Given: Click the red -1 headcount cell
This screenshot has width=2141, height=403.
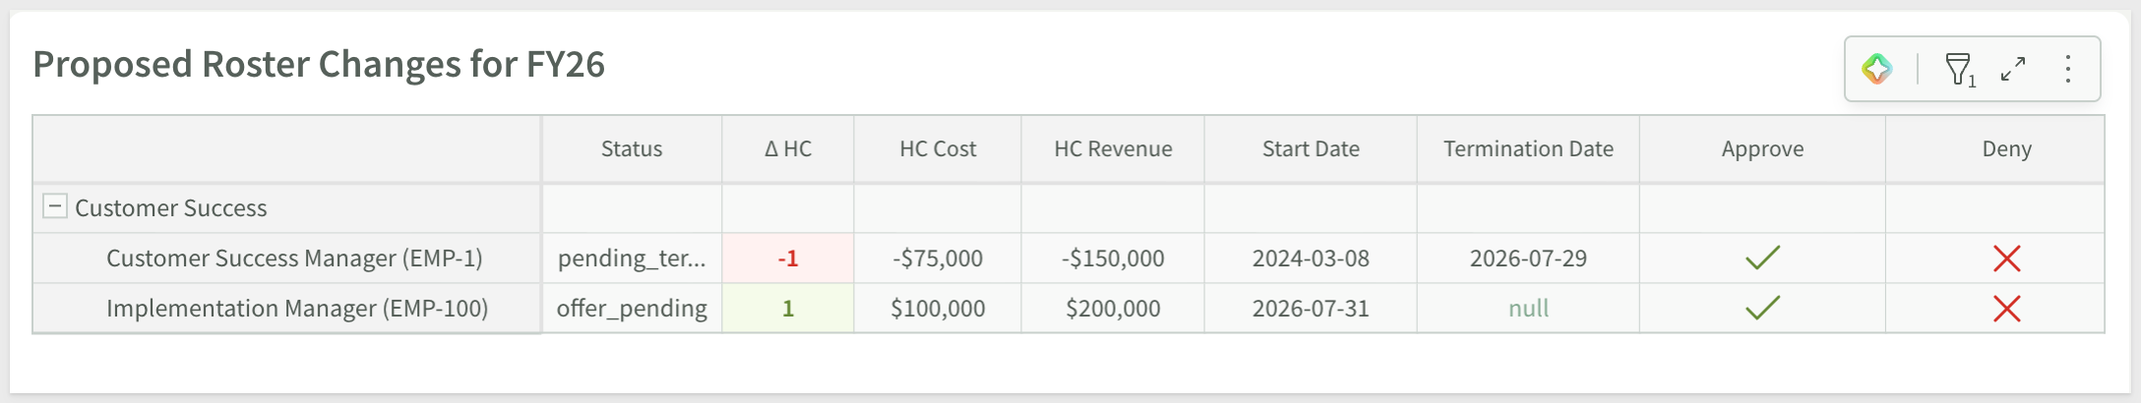Looking at the screenshot, I should pos(788,259).
